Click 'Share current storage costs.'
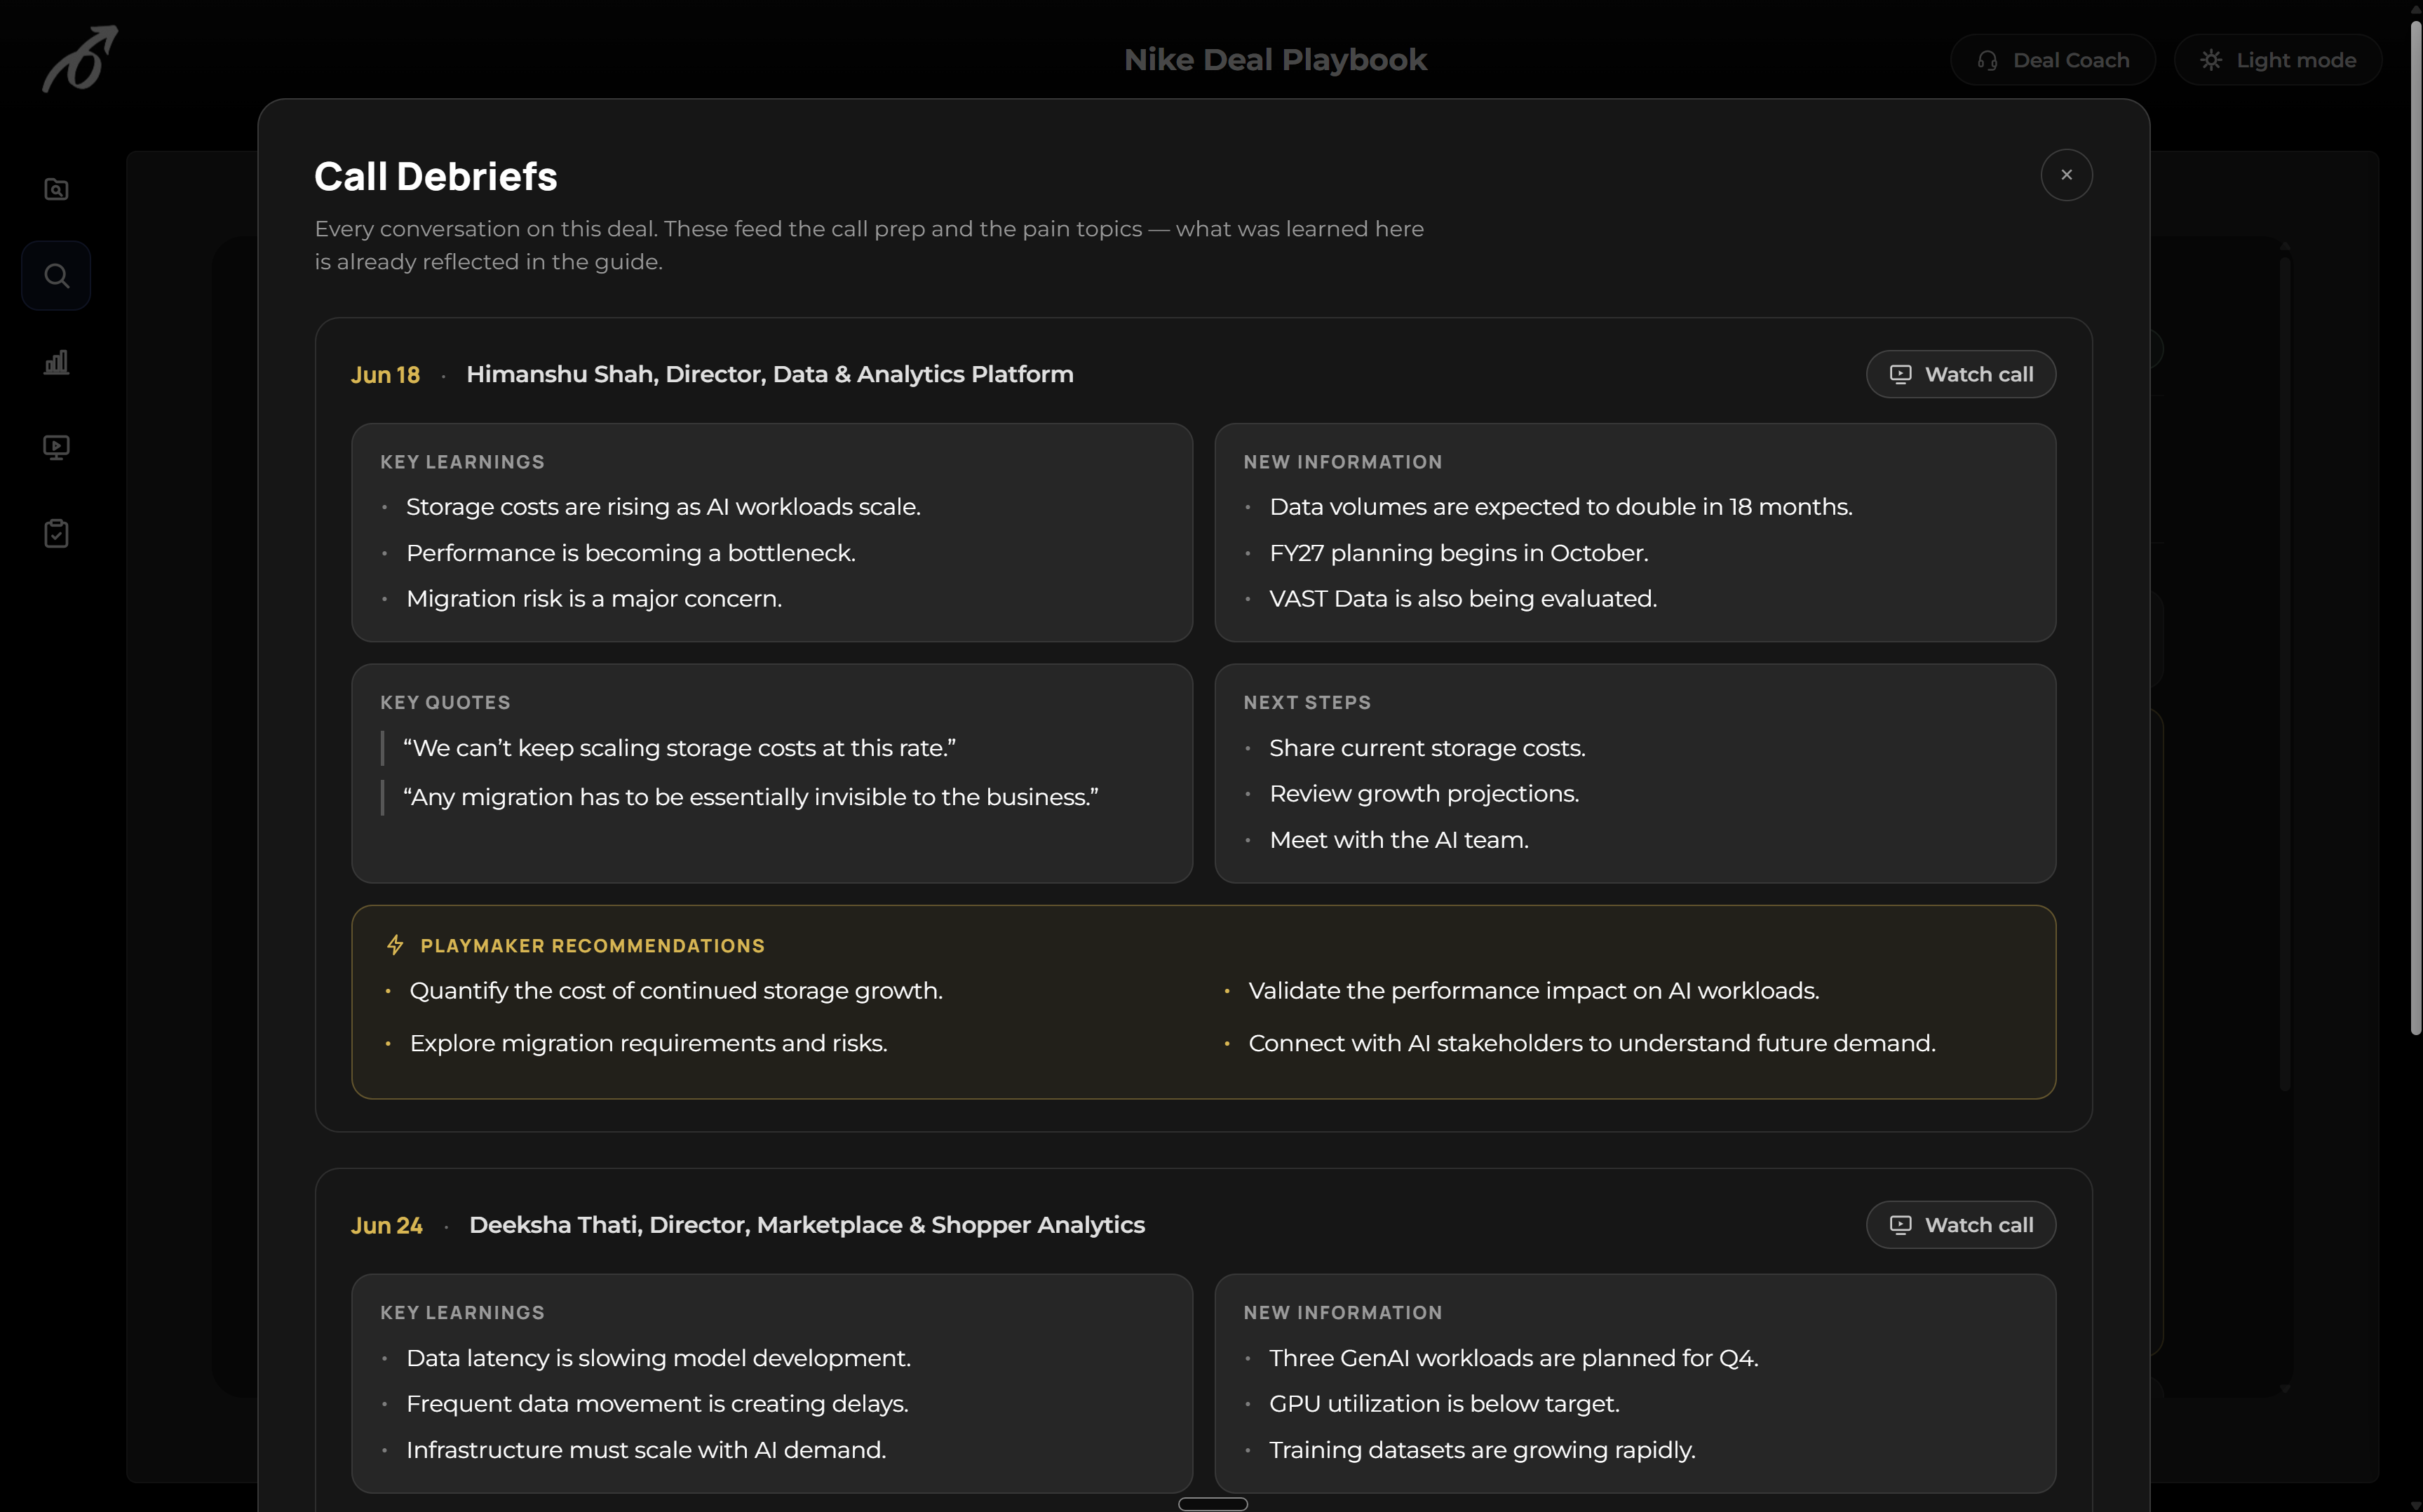Screen dimensions: 2423x1512 tap(1427, 748)
